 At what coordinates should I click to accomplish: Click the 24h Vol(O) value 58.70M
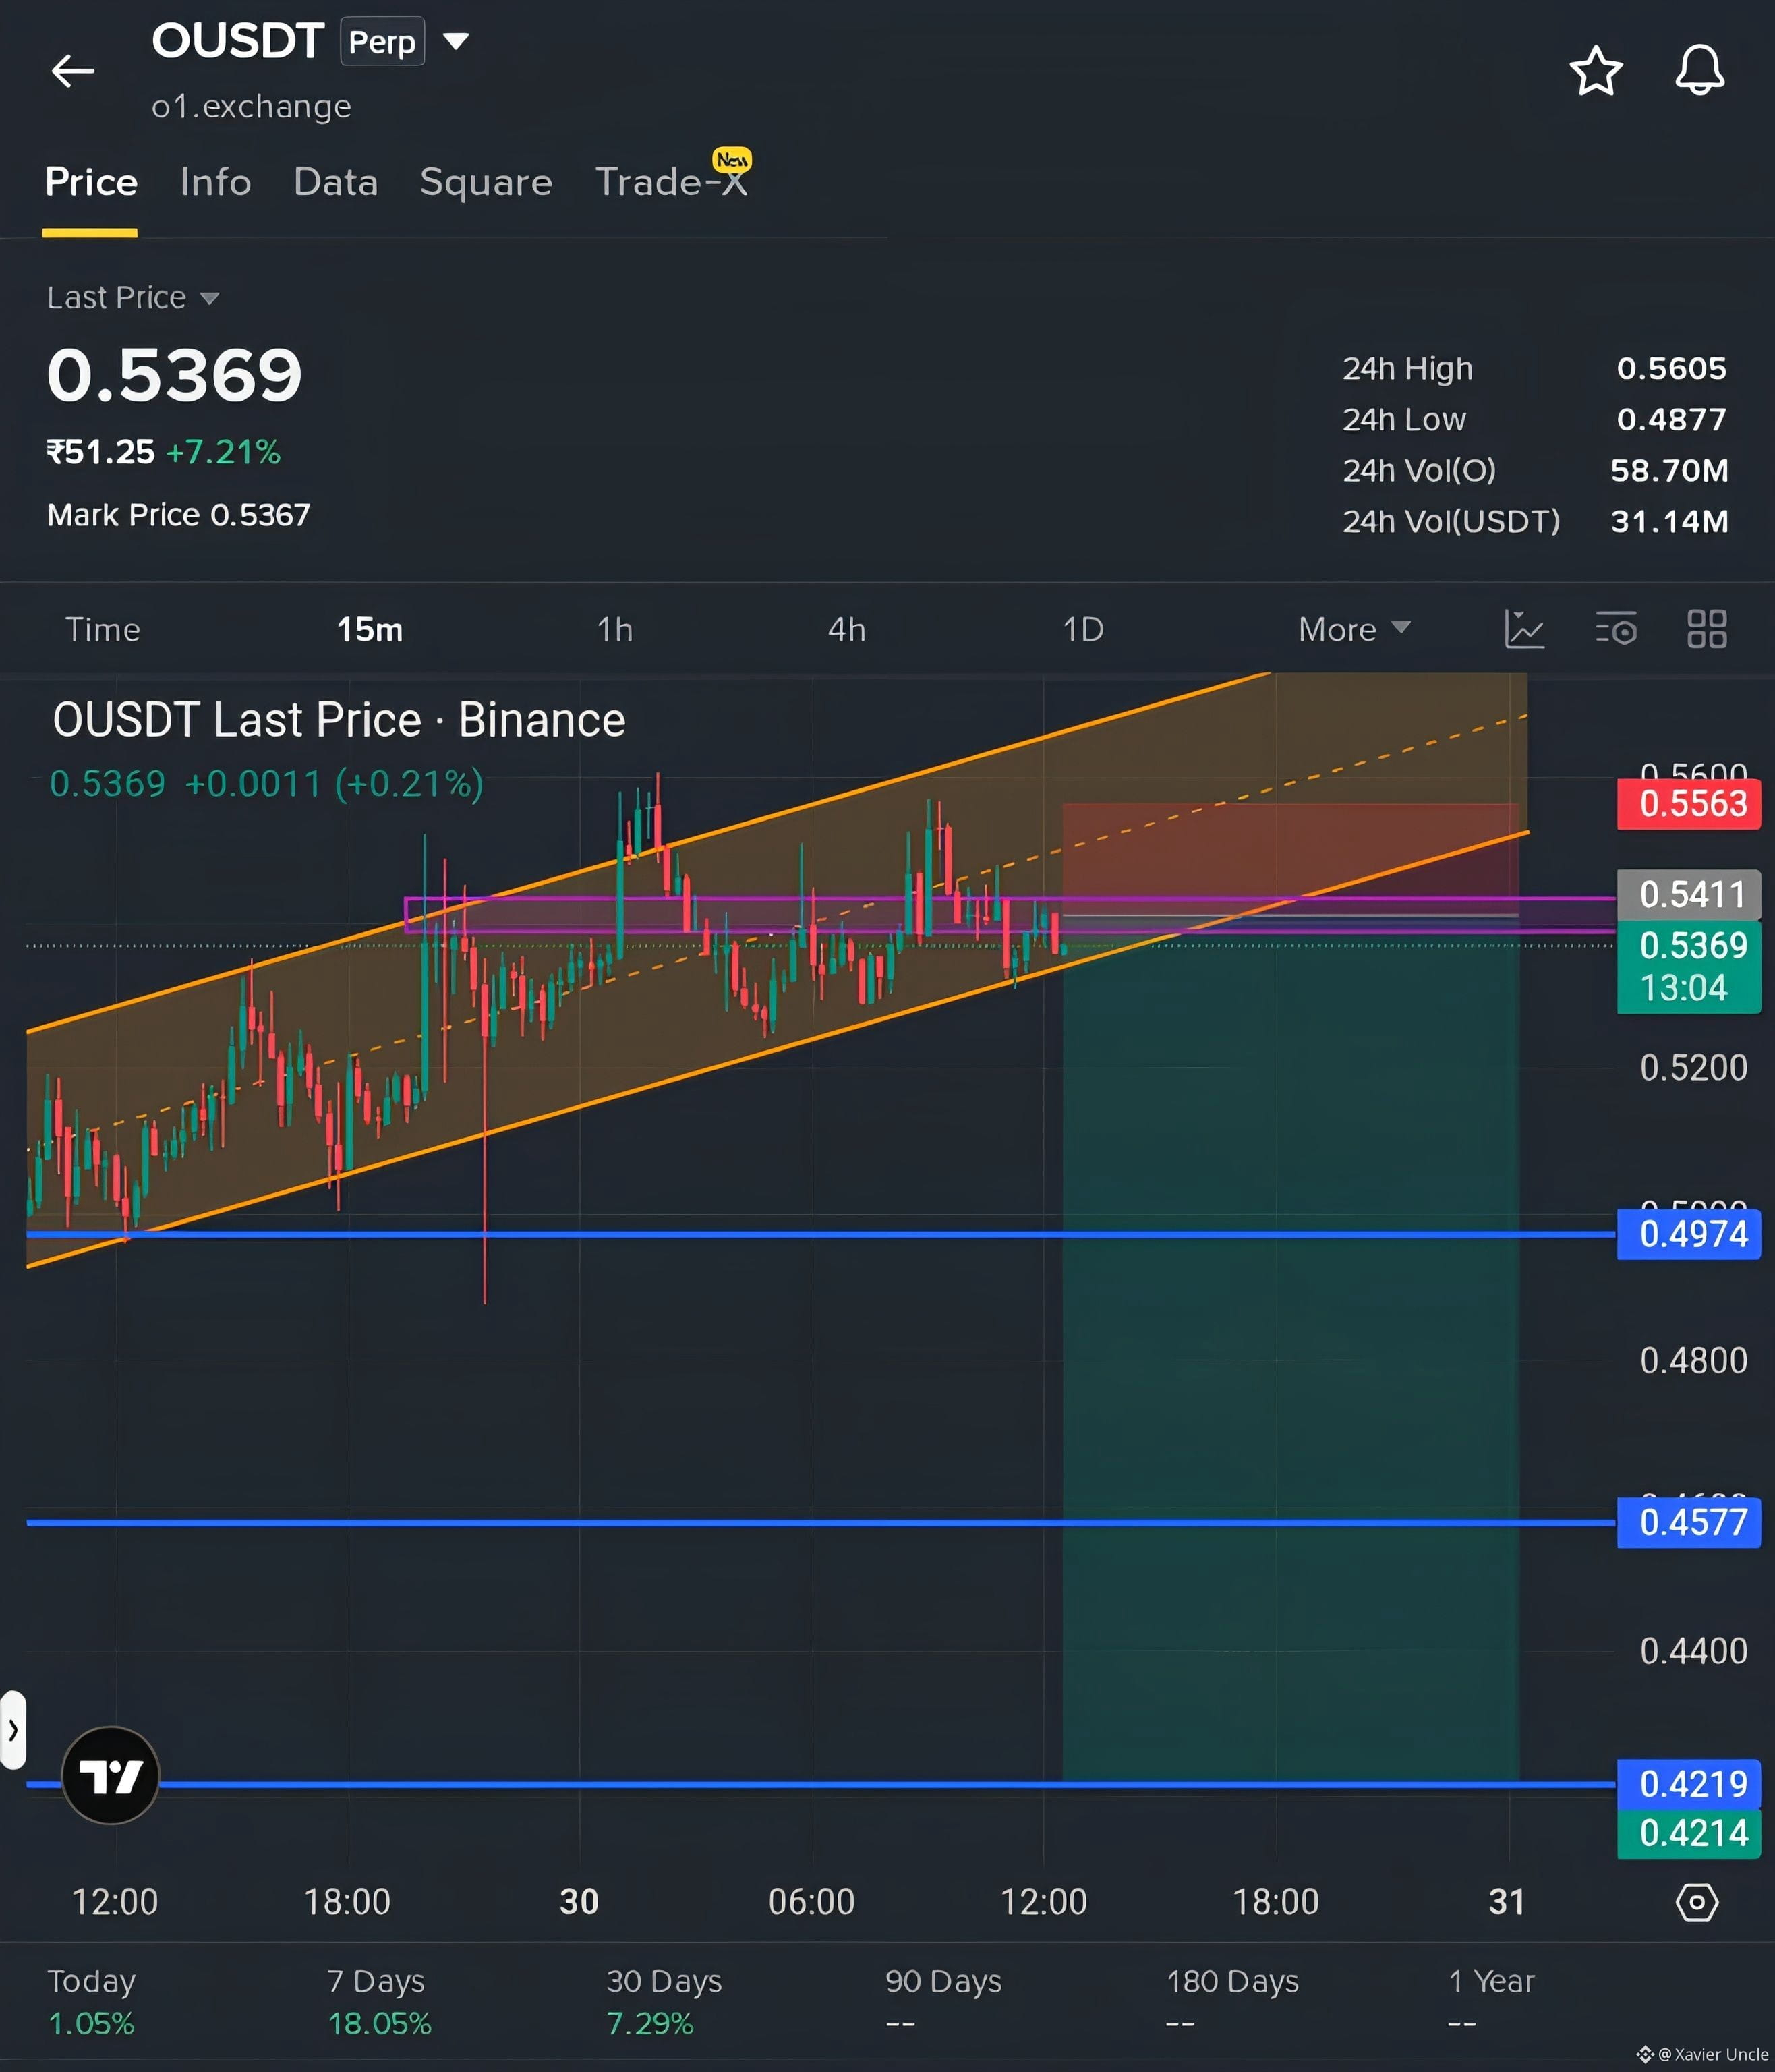1669,470
